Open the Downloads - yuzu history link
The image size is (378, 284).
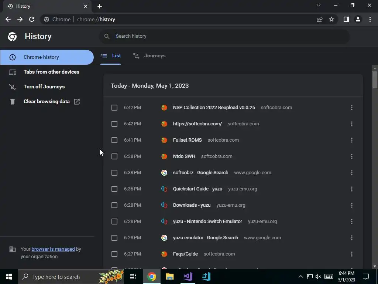pyautogui.click(x=192, y=205)
